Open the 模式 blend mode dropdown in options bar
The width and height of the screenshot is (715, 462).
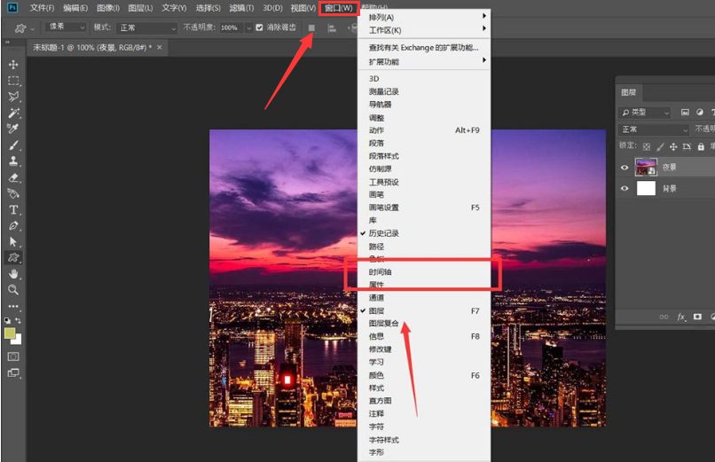point(147,27)
